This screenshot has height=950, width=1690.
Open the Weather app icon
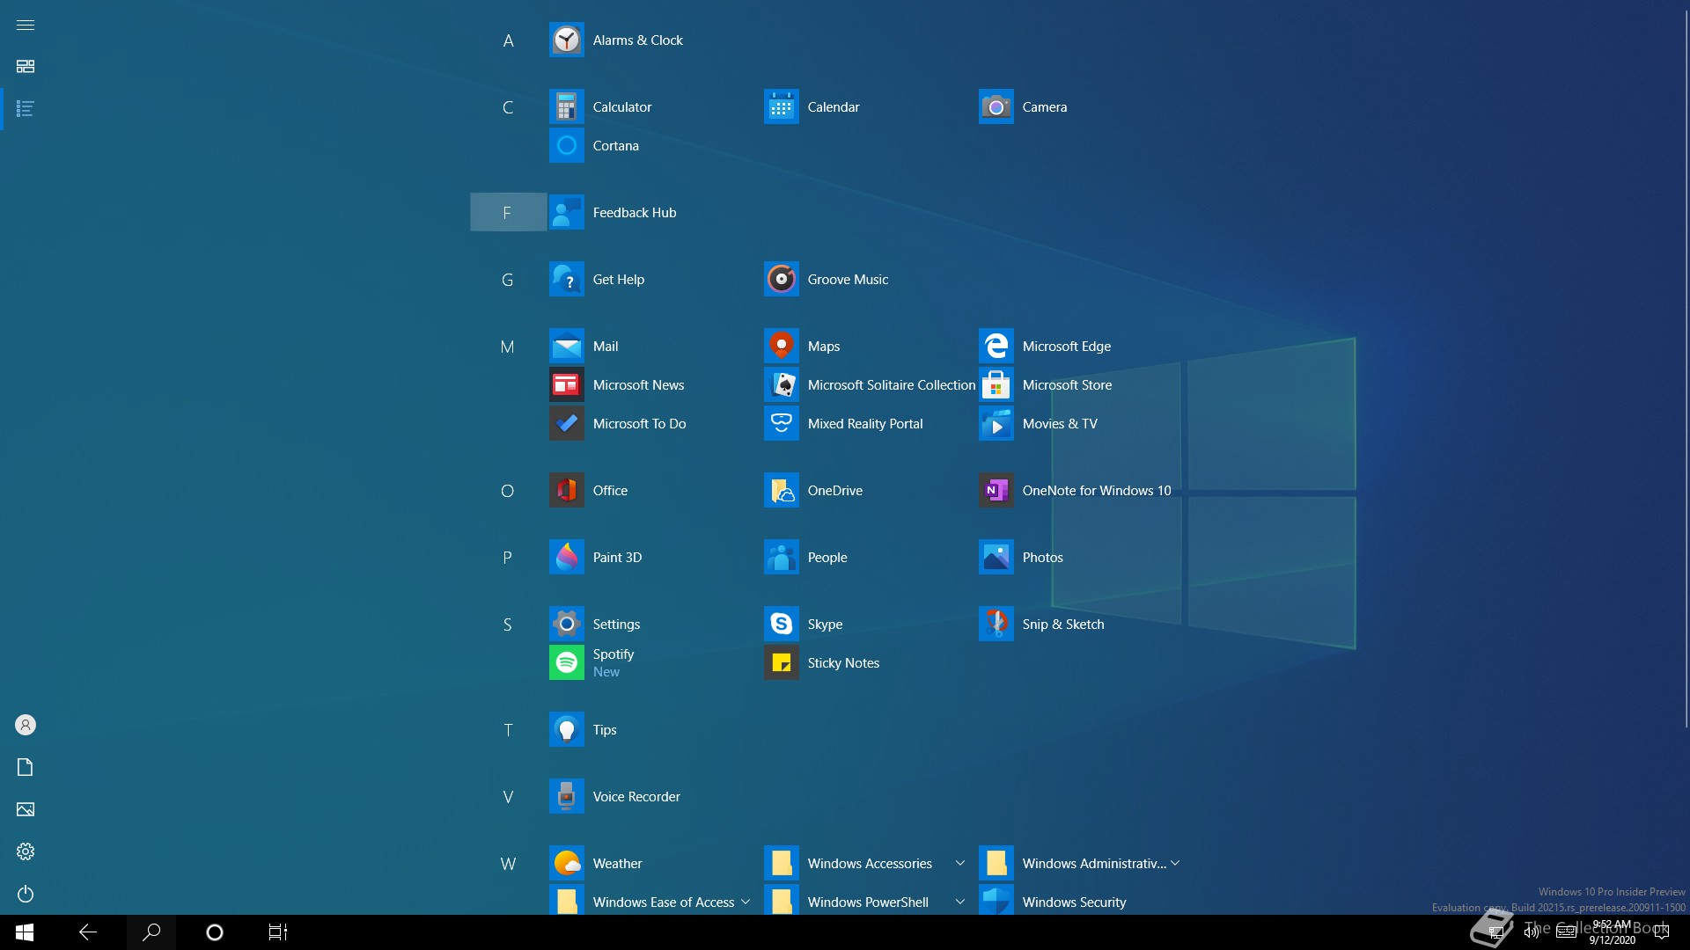(x=566, y=864)
